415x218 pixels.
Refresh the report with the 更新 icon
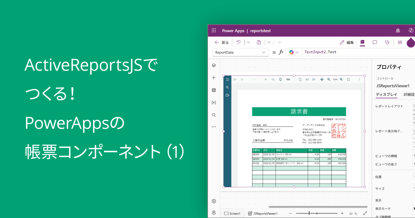tap(281, 79)
